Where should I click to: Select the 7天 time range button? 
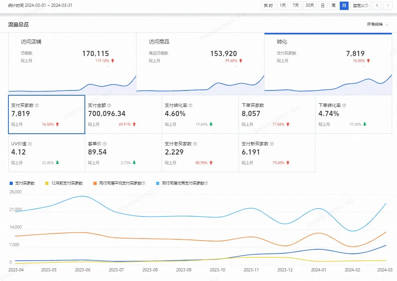pyautogui.click(x=296, y=6)
